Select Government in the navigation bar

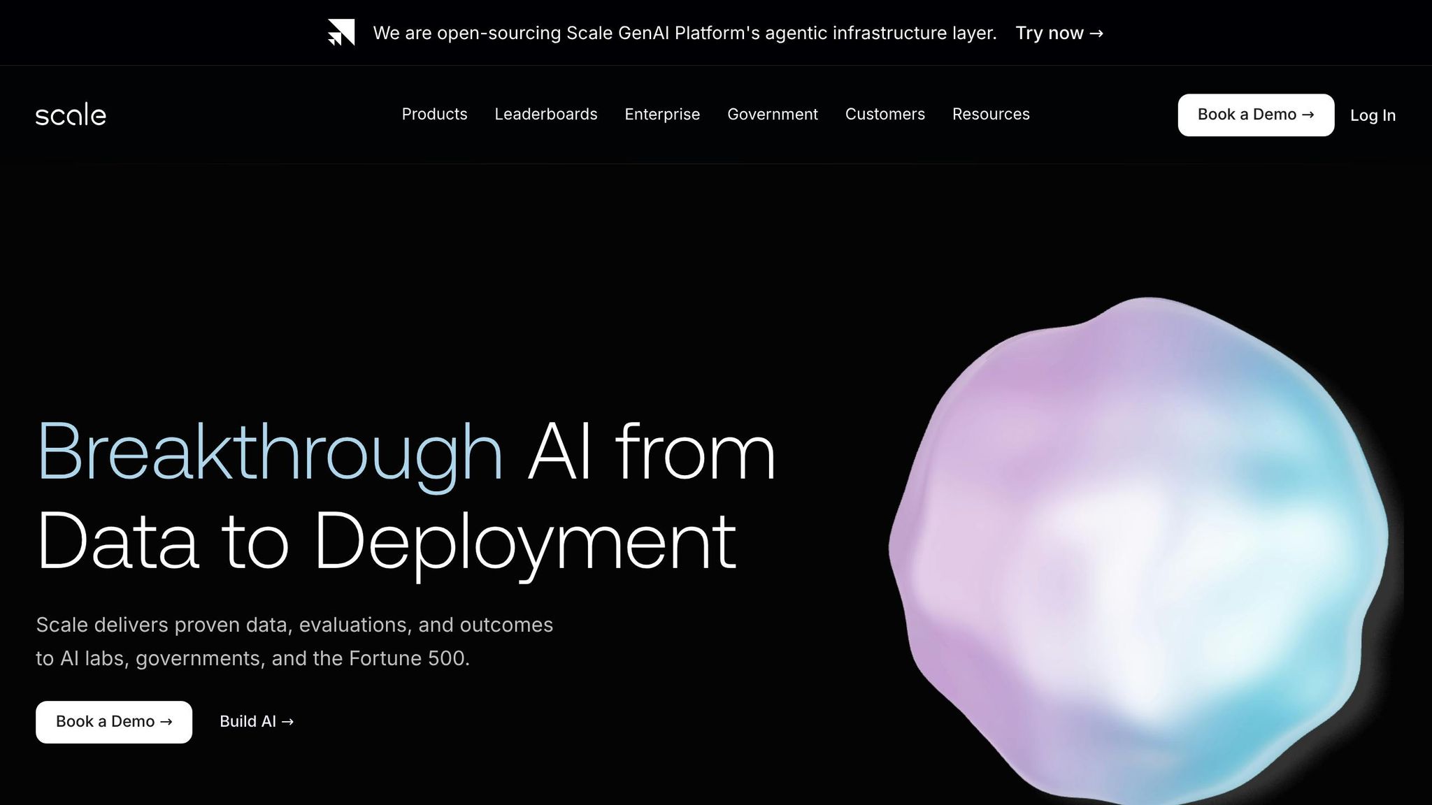point(773,114)
